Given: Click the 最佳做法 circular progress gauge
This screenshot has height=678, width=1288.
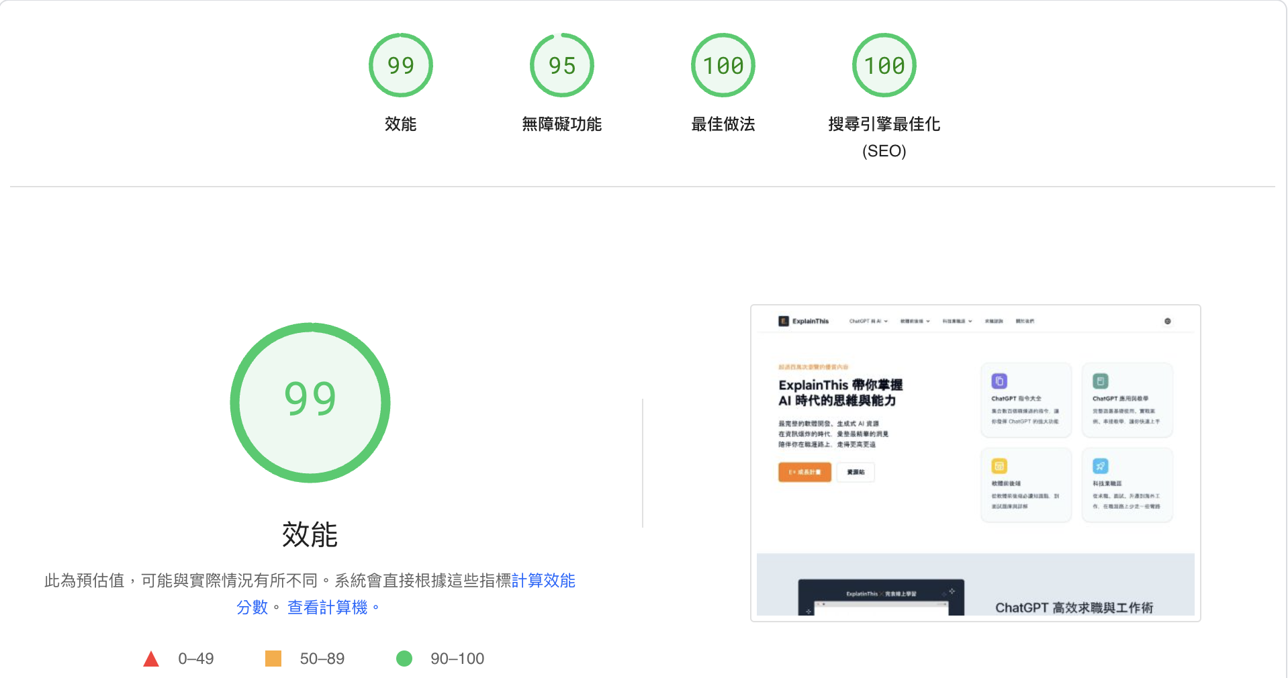Looking at the screenshot, I should 723,65.
